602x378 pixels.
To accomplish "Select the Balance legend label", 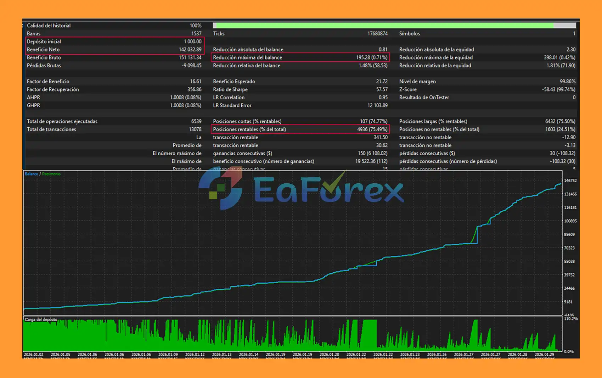I will click(x=31, y=174).
